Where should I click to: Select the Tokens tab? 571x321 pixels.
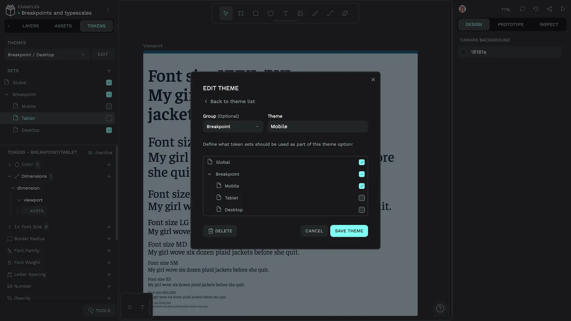click(96, 26)
